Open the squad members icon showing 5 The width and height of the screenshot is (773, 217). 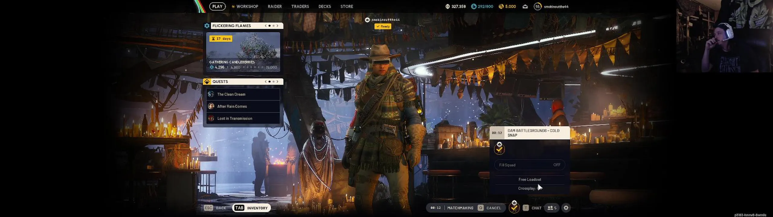(552, 208)
